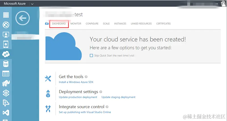Switch to the DASHBOARD tab
227x121 pixels.
pos(59,24)
